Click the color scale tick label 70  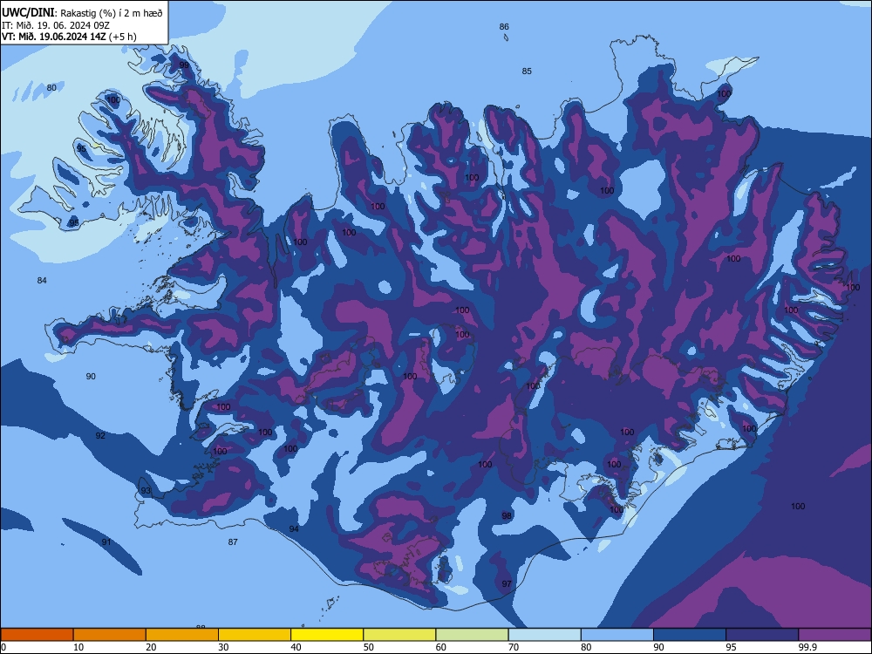click(x=514, y=647)
